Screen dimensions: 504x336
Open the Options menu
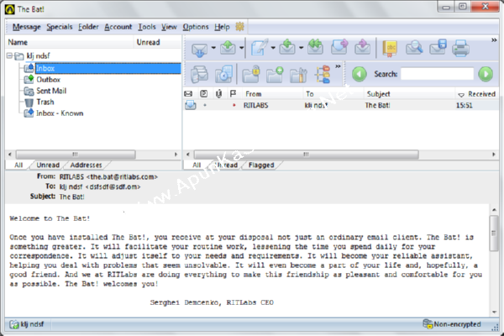(196, 27)
